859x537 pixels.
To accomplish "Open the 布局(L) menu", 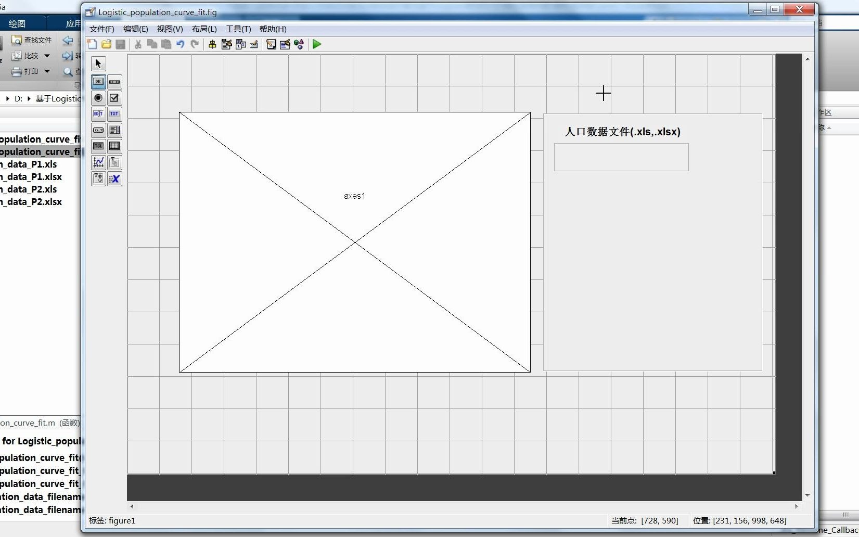I will (x=203, y=29).
